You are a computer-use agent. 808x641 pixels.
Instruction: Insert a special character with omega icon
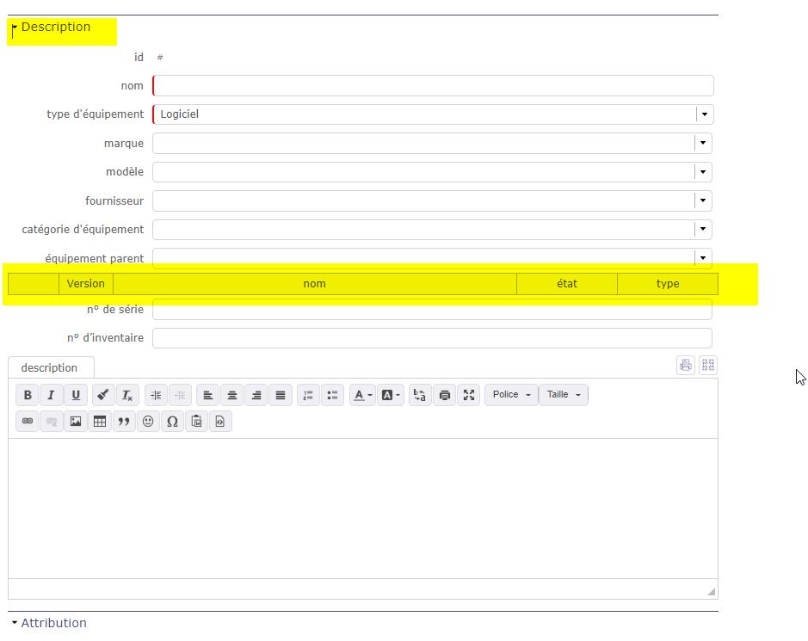172,422
